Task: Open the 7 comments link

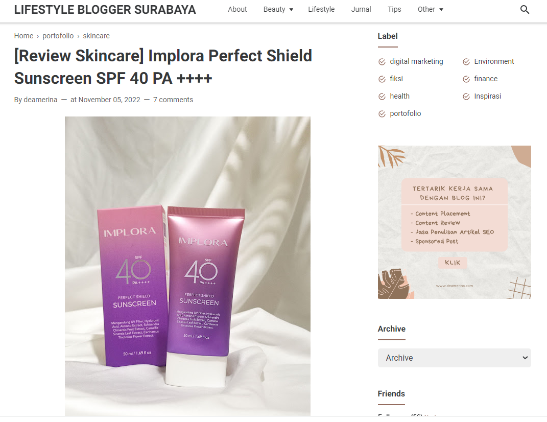Action: (x=173, y=100)
